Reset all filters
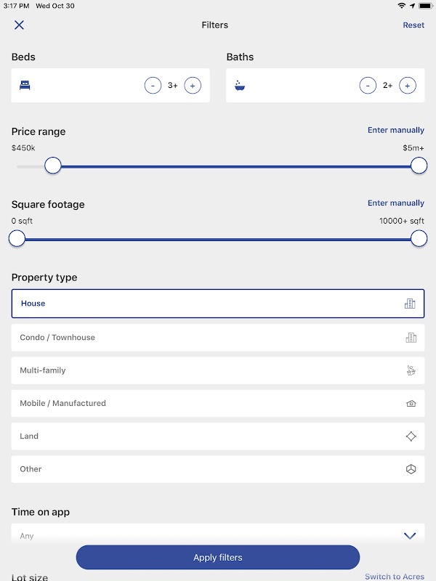 [x=413, y=25]
